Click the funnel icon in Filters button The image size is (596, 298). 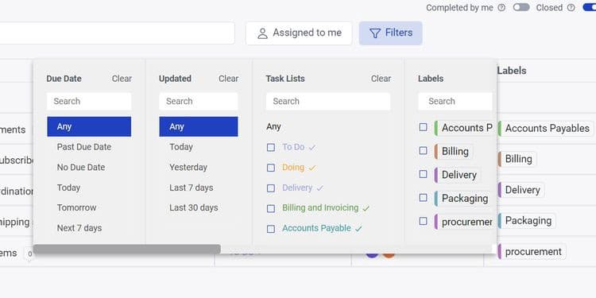click(375, 33)
